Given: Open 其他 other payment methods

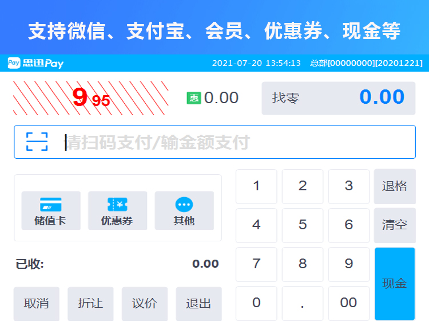Looking at the screenshot, I should click(184, 210).
